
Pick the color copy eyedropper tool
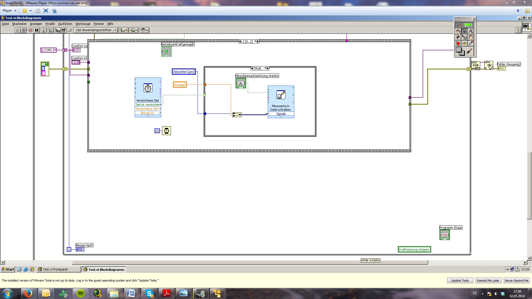(x=470, y=43)
